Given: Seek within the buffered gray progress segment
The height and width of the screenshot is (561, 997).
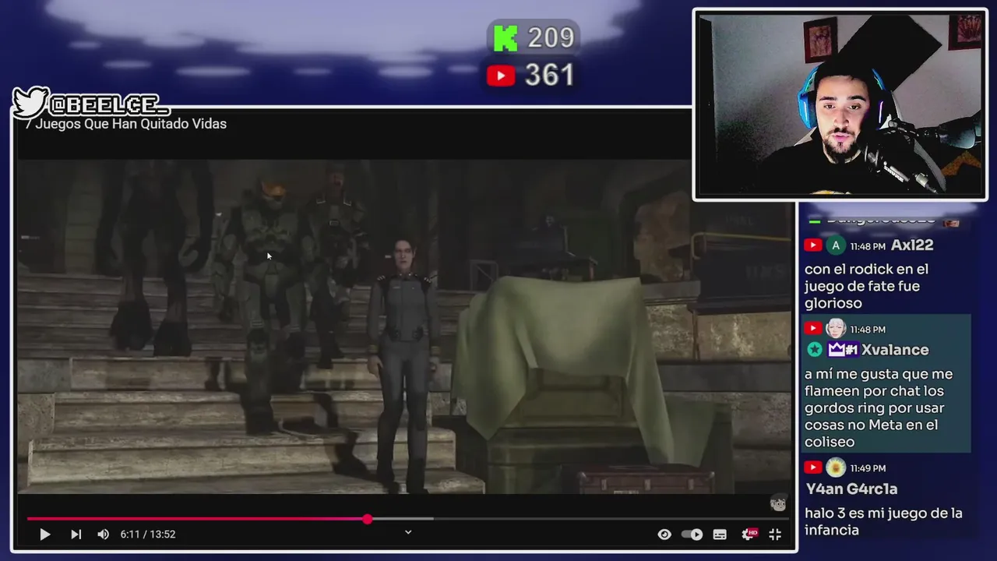Looking at the screenshot, I should pos(403,519).
